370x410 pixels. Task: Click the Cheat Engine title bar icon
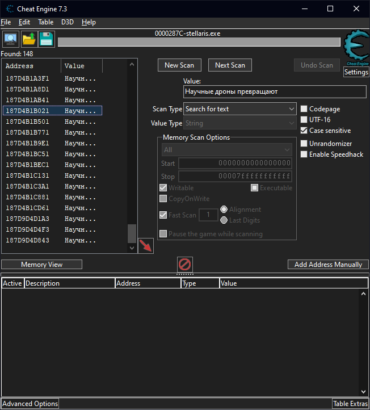10,9
